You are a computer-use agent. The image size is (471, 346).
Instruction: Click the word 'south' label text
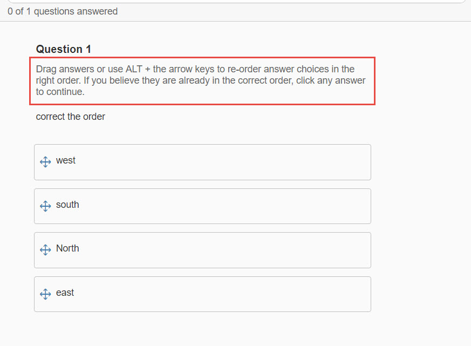[x=67, y=205]
